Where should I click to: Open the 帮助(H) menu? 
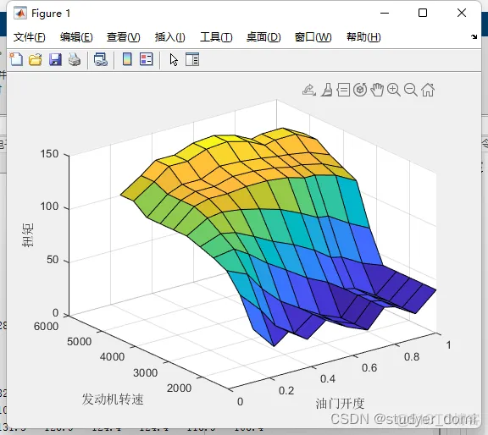point(363,37)
